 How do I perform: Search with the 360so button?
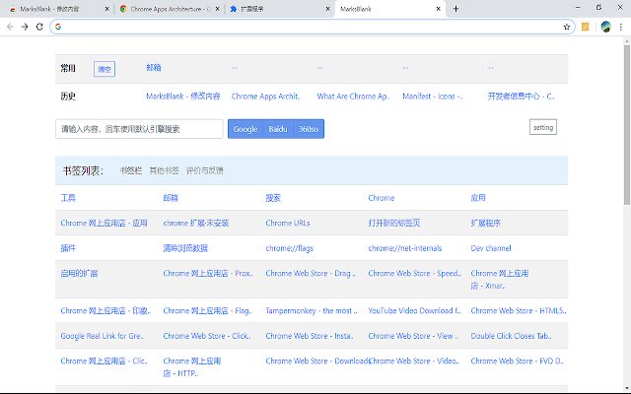point(309,129)
